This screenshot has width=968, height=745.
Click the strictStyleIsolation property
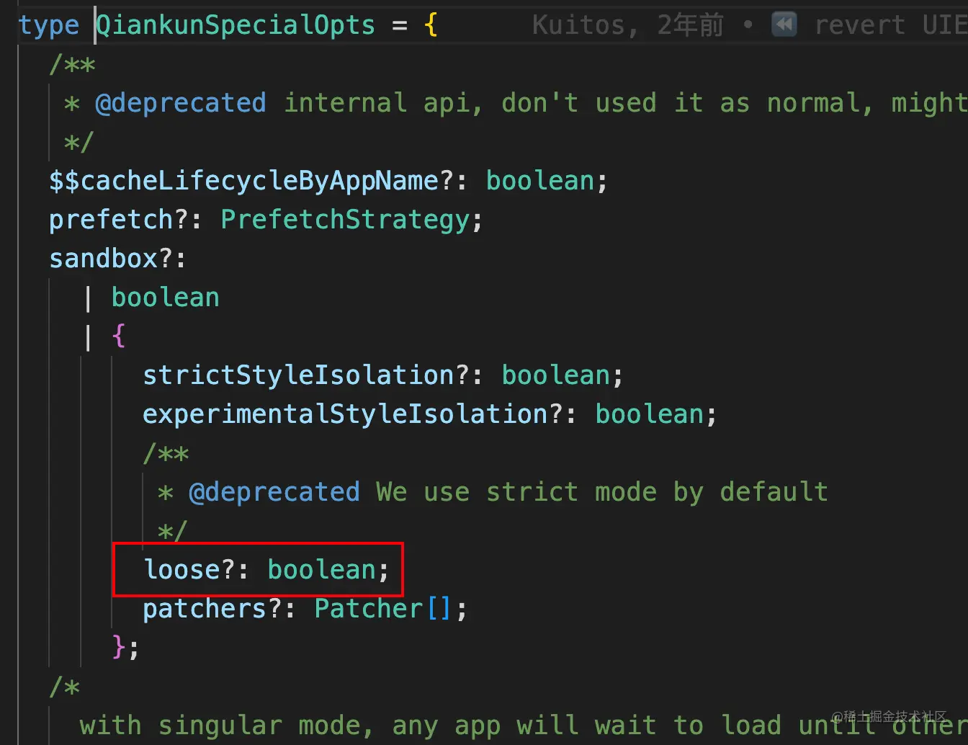coord(297,375)
